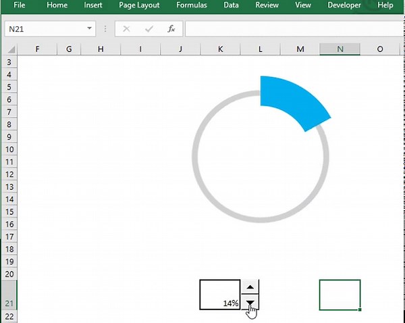Viewport: 405px width, 323px height.
Task: Switch to the Home ribbon tab
Action: coord(57,5)
